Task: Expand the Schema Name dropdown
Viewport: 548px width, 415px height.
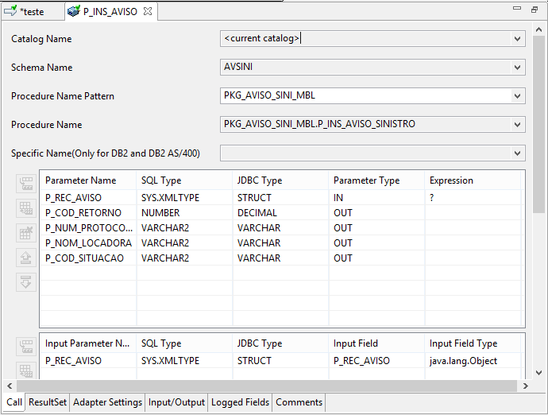Action: point(517,68)
